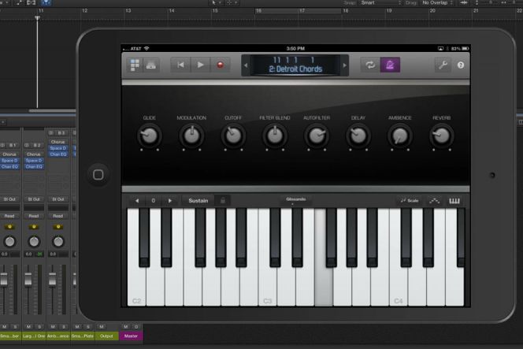The width and height of the screenshot is (523, 349).
Task: Toggle the purple metronome button
Action: point(390,65)
